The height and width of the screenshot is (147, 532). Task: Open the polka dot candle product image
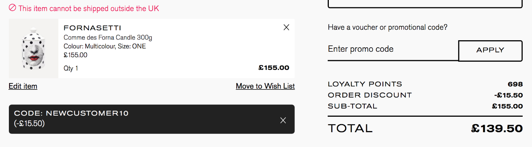tap(34, 49)
